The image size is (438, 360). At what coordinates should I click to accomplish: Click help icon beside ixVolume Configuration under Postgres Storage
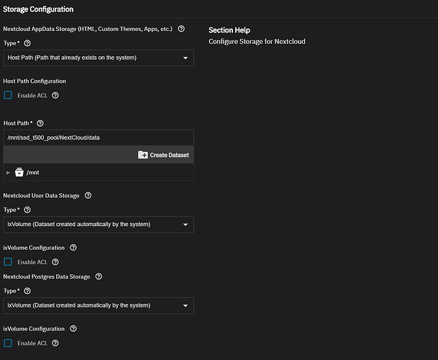[73, 329]
